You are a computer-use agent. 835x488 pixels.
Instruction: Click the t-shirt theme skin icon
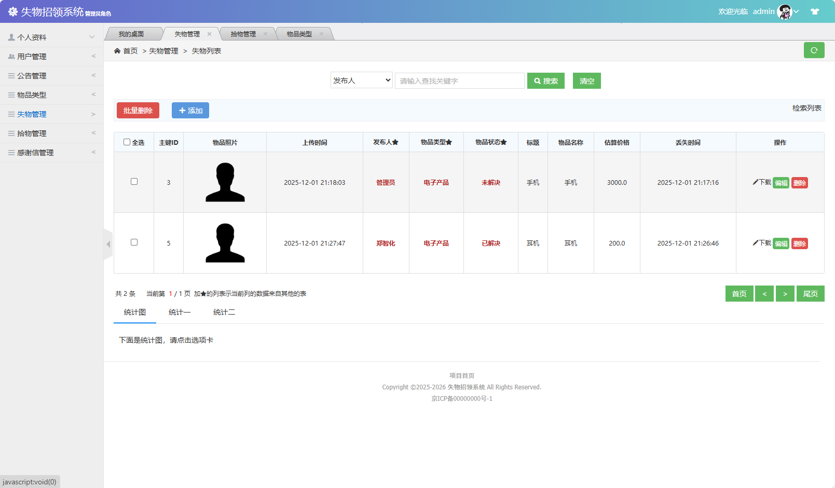point(815,11)
